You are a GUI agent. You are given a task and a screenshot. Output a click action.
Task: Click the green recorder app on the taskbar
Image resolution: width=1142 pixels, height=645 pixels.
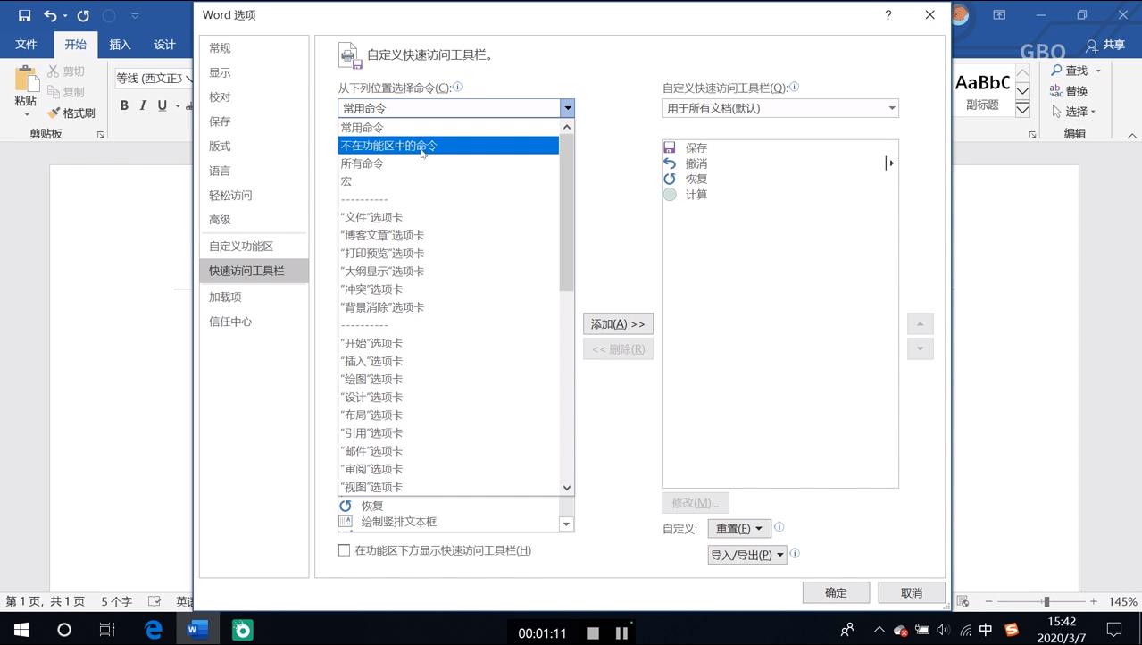tap(242, 630)
